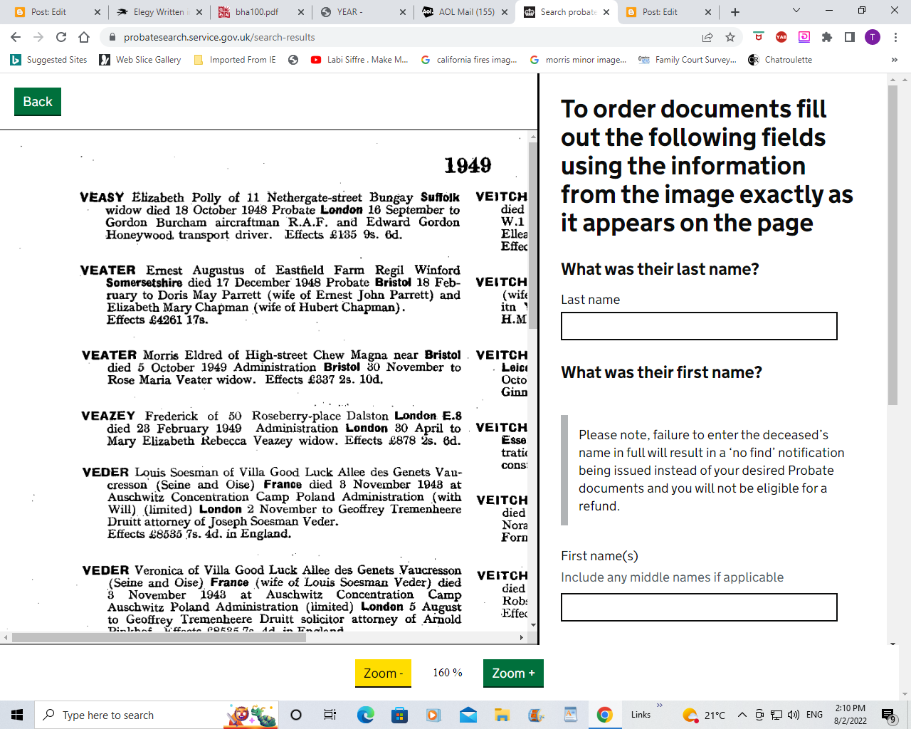Open Microsoft Store from taskbar
This screenshot has width=911, height=729.
coord(399,715)
